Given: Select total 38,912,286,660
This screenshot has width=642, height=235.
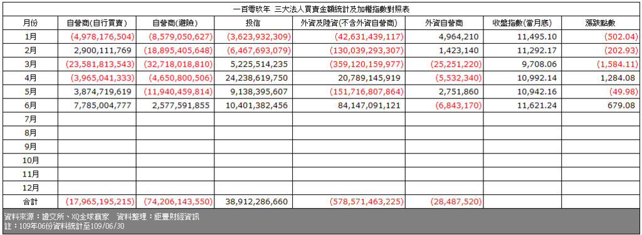Looking at the screenshot, I should pos(256,201).
